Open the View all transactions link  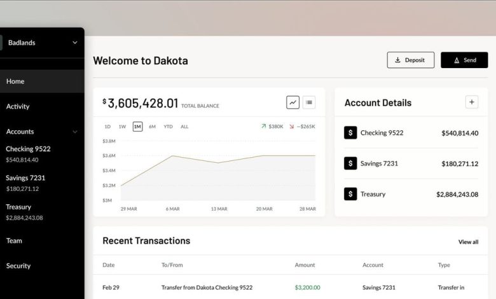(x=468, y=242)
